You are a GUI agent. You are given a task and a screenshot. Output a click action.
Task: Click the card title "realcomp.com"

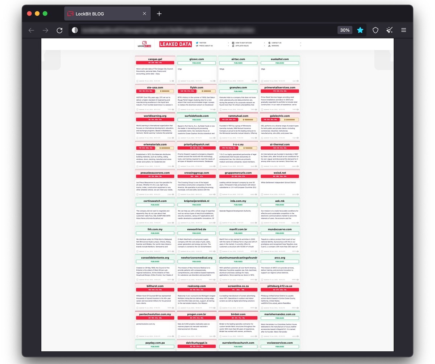click(x=196, y=286)
